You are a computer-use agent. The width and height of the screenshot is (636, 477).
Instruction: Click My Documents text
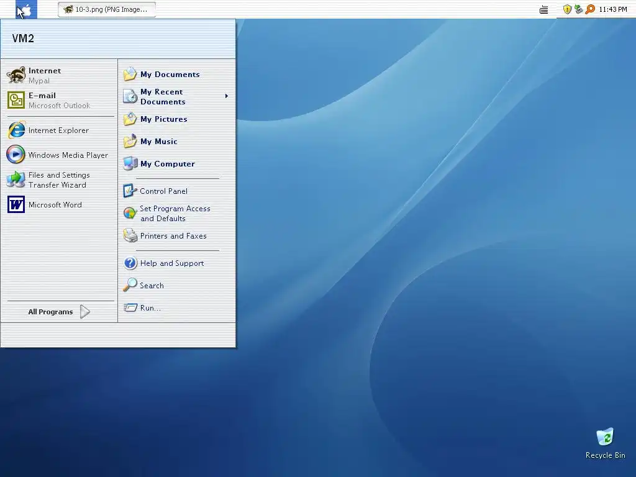pos(170,75)
